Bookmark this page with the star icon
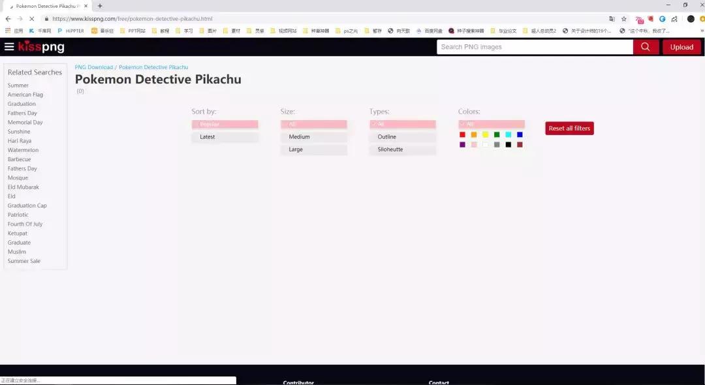 tap(623, 19)
